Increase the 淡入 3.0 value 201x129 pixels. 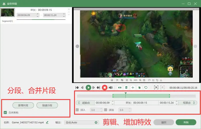(101, 109)
